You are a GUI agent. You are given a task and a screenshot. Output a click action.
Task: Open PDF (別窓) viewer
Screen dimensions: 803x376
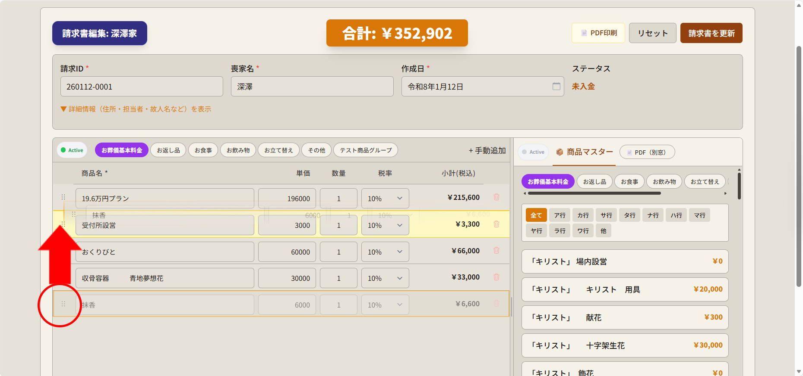(647, 152)
